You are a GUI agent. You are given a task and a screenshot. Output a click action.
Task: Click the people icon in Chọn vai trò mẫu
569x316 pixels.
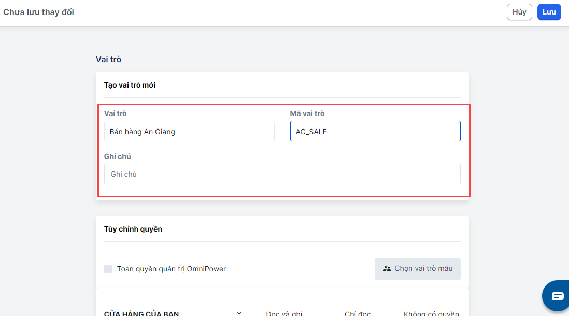387,269
